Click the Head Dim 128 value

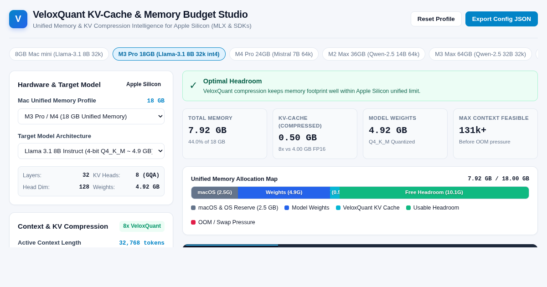[84, 187]
